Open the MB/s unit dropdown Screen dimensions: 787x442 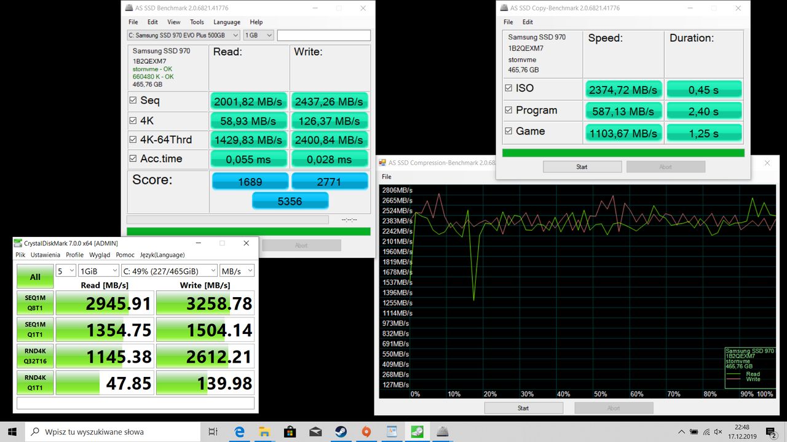click(237, 271)
